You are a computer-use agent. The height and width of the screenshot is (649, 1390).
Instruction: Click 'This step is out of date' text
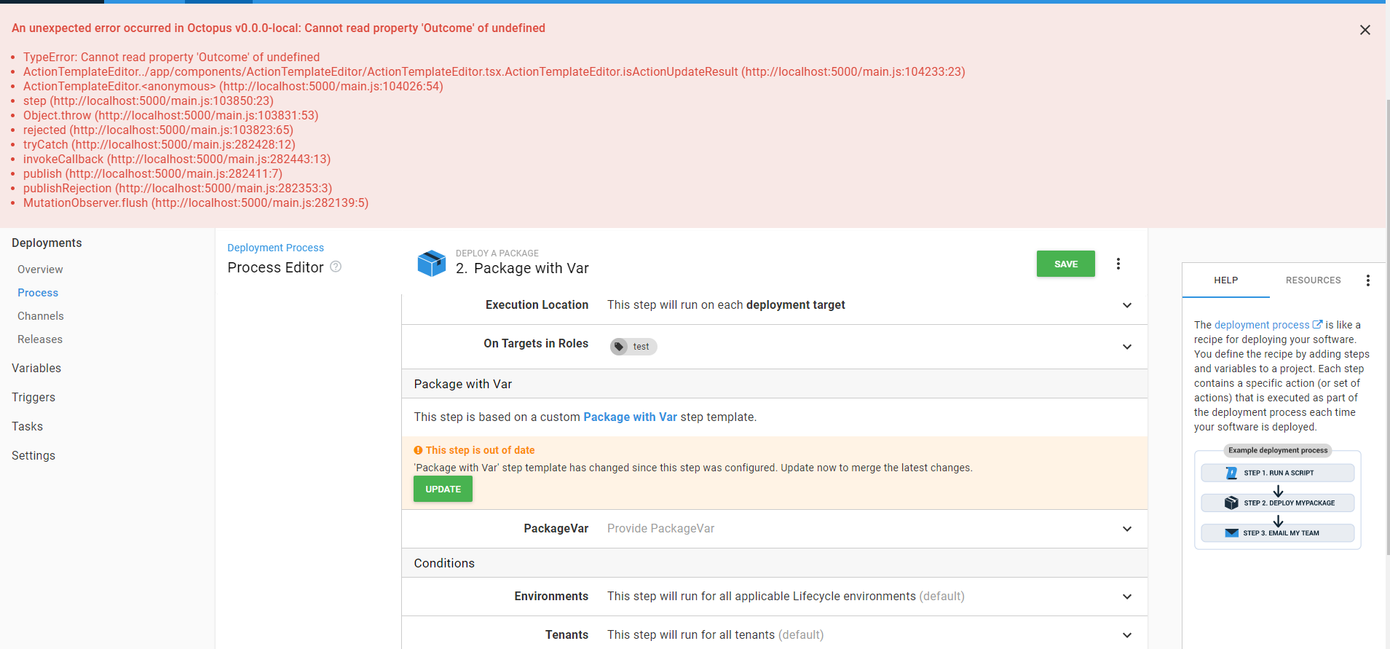[480, 450]
